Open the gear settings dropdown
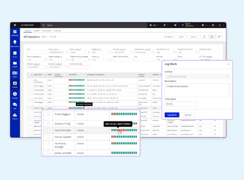This screenshot has width=244, height=180. (x=220, y=37)
